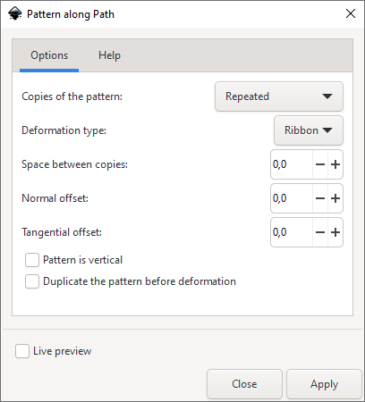Open the Copies of the pattern dropdown

279,96
